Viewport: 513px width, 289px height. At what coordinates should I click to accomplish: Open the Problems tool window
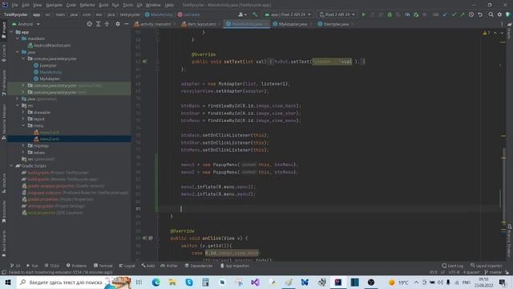(x=77, y=266)
